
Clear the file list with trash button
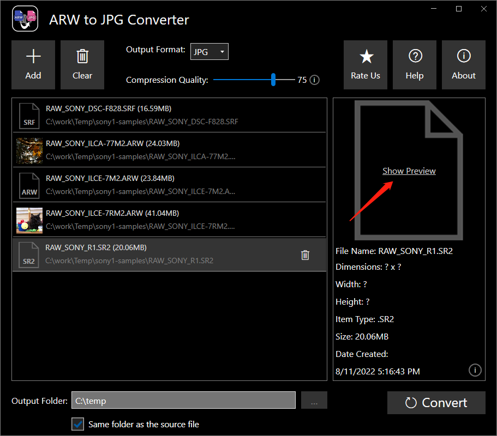(82, 65)
